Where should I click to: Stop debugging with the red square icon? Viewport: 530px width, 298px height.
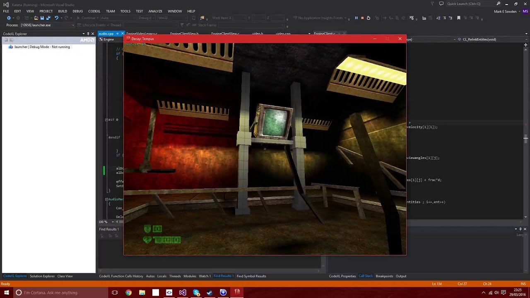pyautogui.click(x=362, y=18)
